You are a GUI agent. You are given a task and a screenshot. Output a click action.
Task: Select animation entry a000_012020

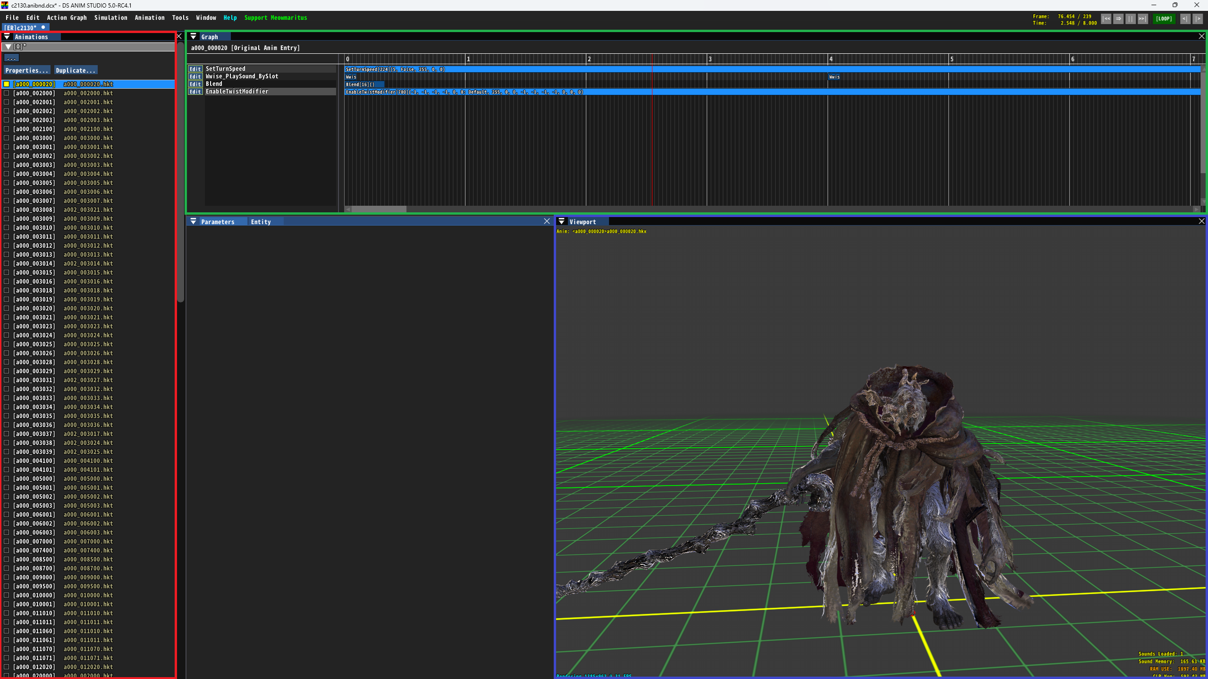pyautogui.click(x=89, y=667)
